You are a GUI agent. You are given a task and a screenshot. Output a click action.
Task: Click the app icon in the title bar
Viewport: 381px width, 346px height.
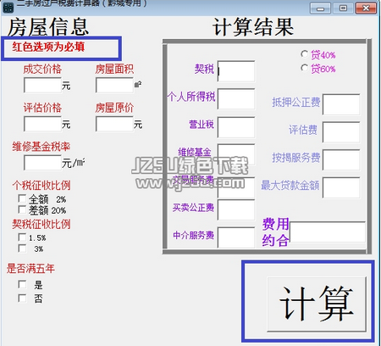[8, 8]
